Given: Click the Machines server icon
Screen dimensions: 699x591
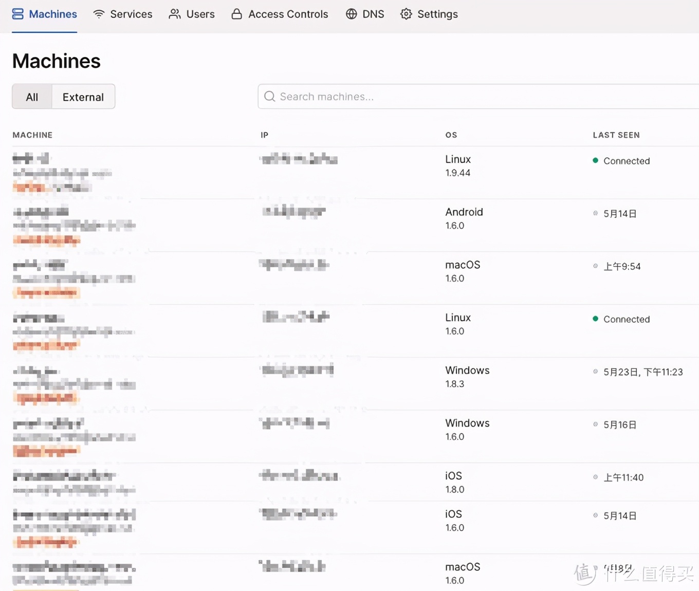Looking at the screenshot, I should (x=18, y=14).
